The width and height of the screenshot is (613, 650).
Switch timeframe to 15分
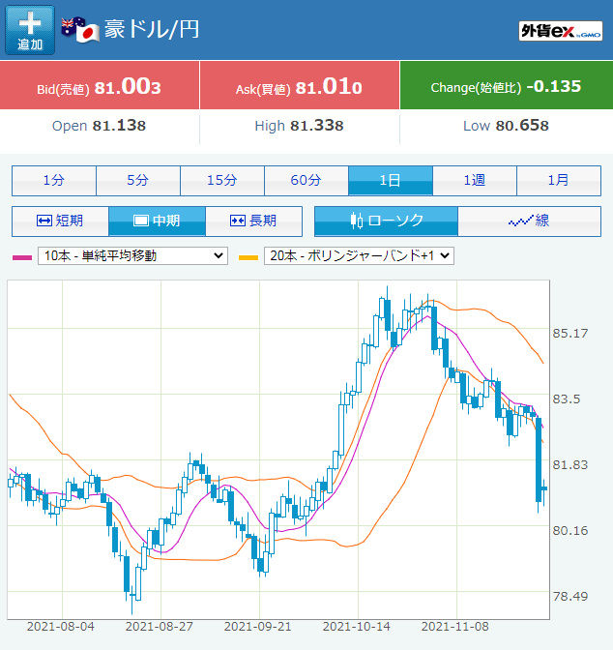pos(222,180)
